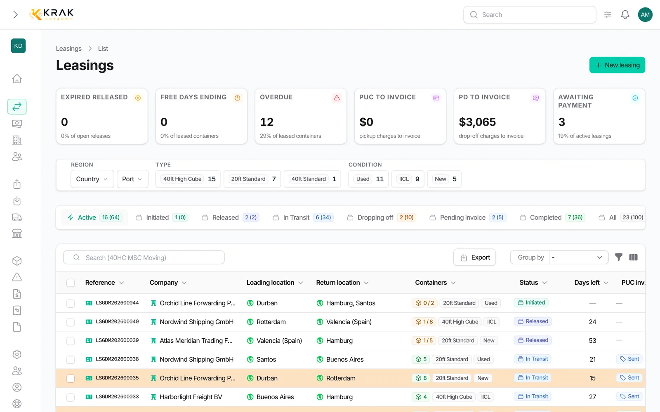
Task: Check the row LSGDM202600038 checkbox
Action: coord(71,360)
